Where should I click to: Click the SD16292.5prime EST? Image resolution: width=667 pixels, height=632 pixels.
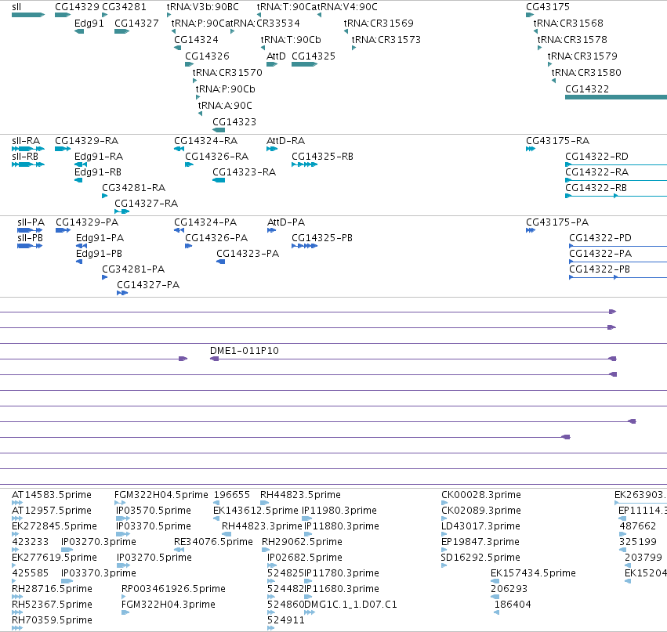coord(444,565)
